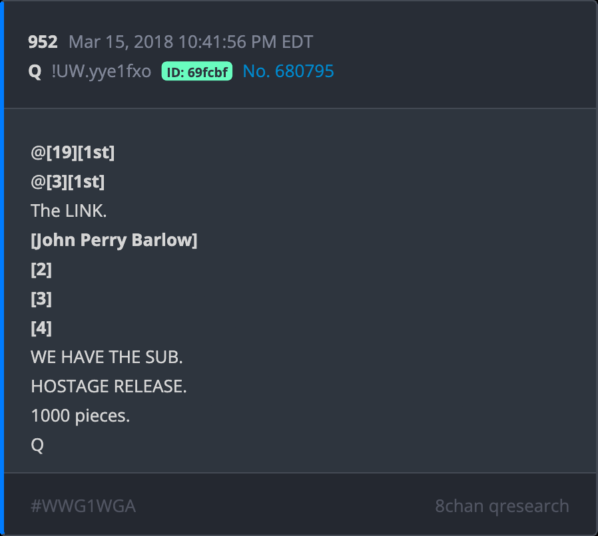Screen dimensions: 598x536
Task: Click the standalone bold [4] line
Action: (41, 328)
